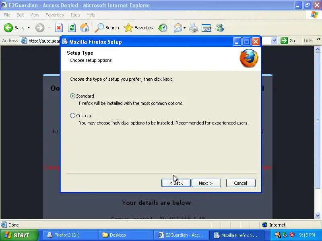Viewport: 322px width, 241px height.
Task: Click the Firefox Setup title bar icon
Action: (65, 42)
